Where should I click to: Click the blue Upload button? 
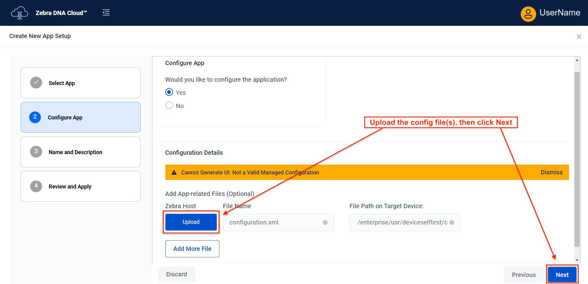click(191, 222)
